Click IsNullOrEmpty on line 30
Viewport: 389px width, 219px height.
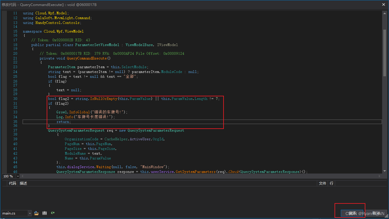click(104, 99)
